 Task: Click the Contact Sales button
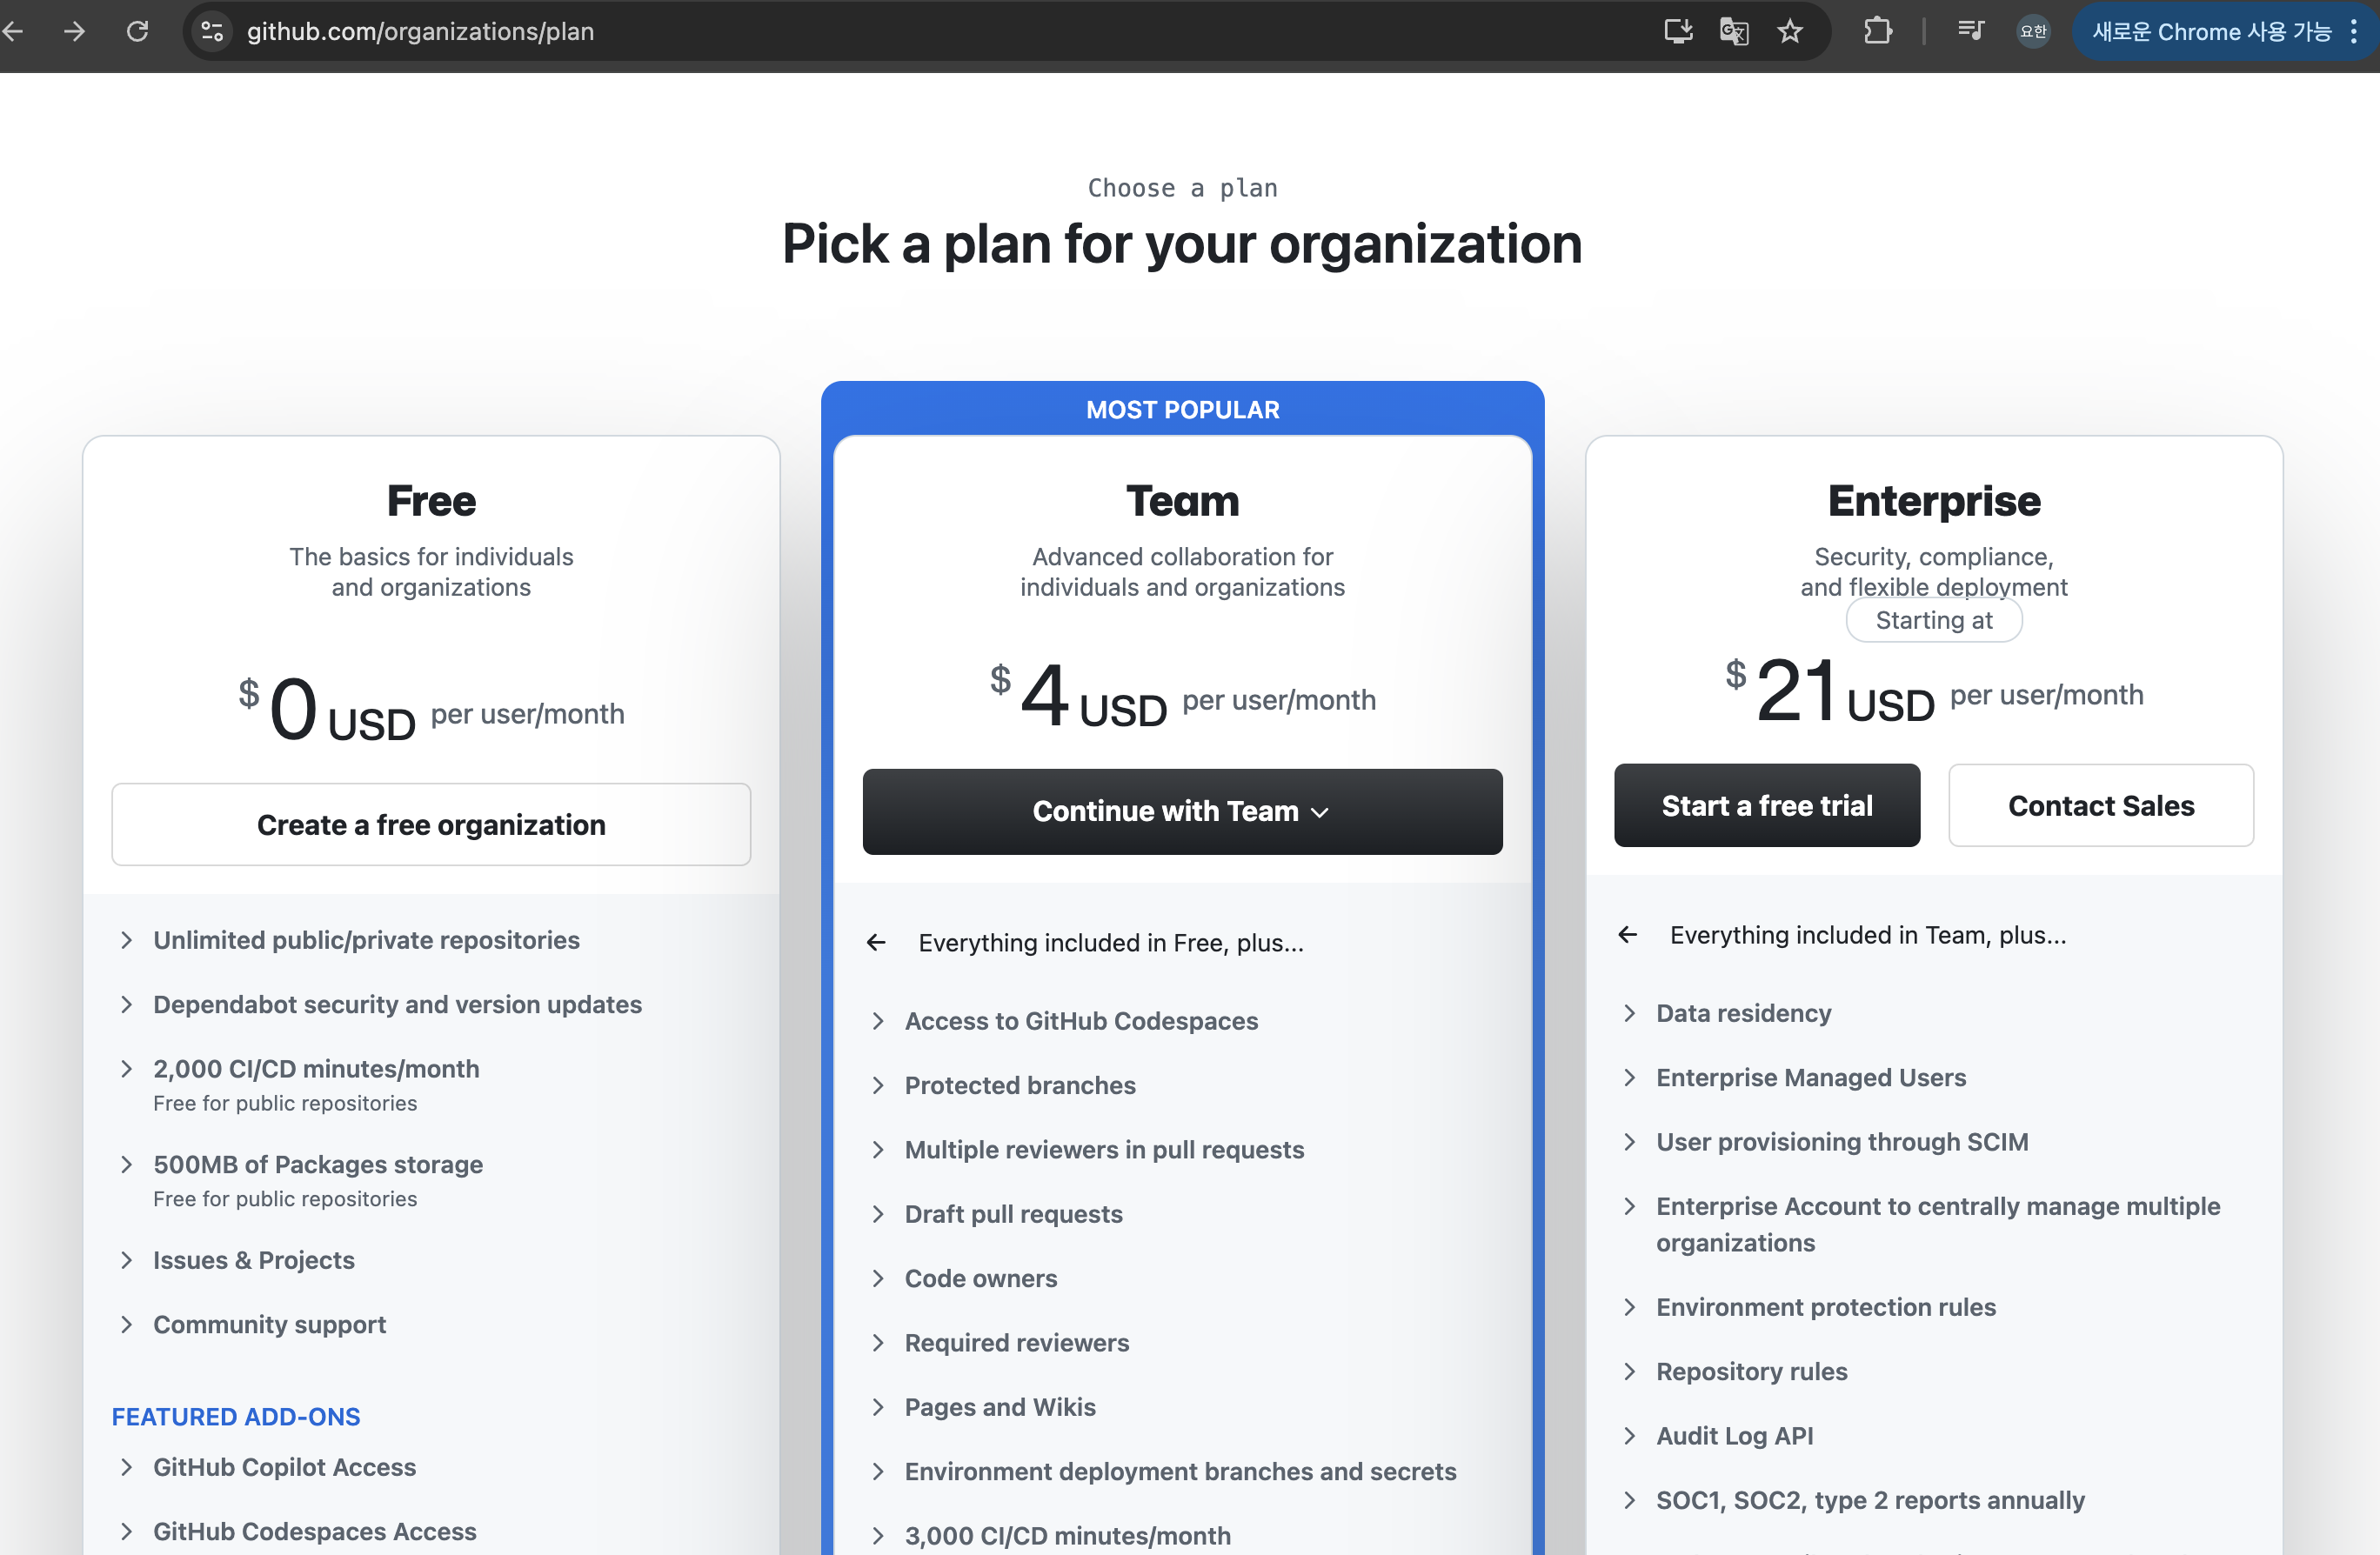[2100, 806]
